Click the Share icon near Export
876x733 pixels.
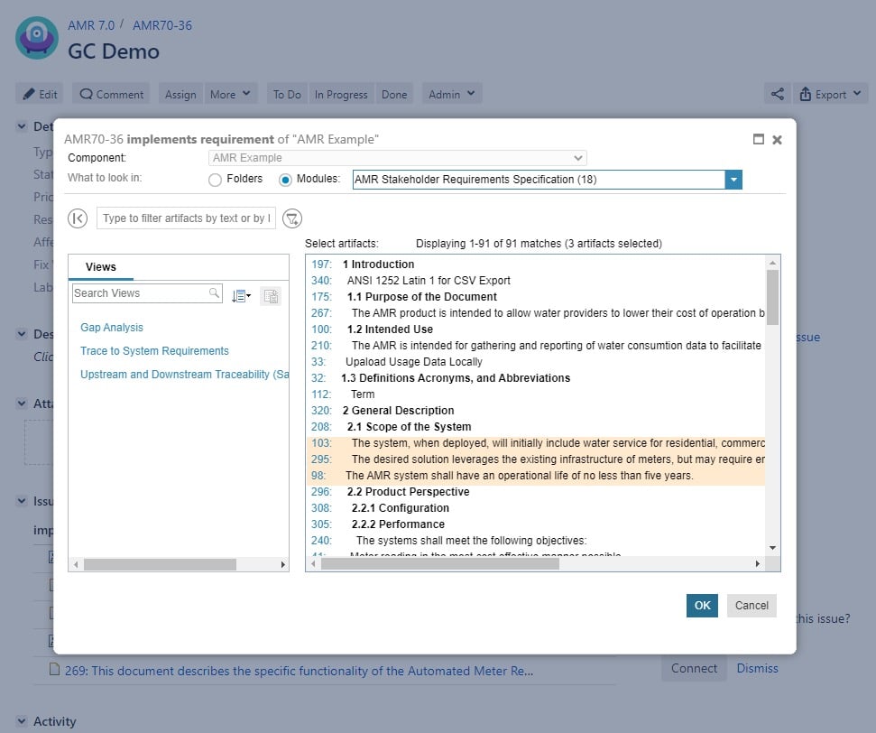[x=777, y=93]
